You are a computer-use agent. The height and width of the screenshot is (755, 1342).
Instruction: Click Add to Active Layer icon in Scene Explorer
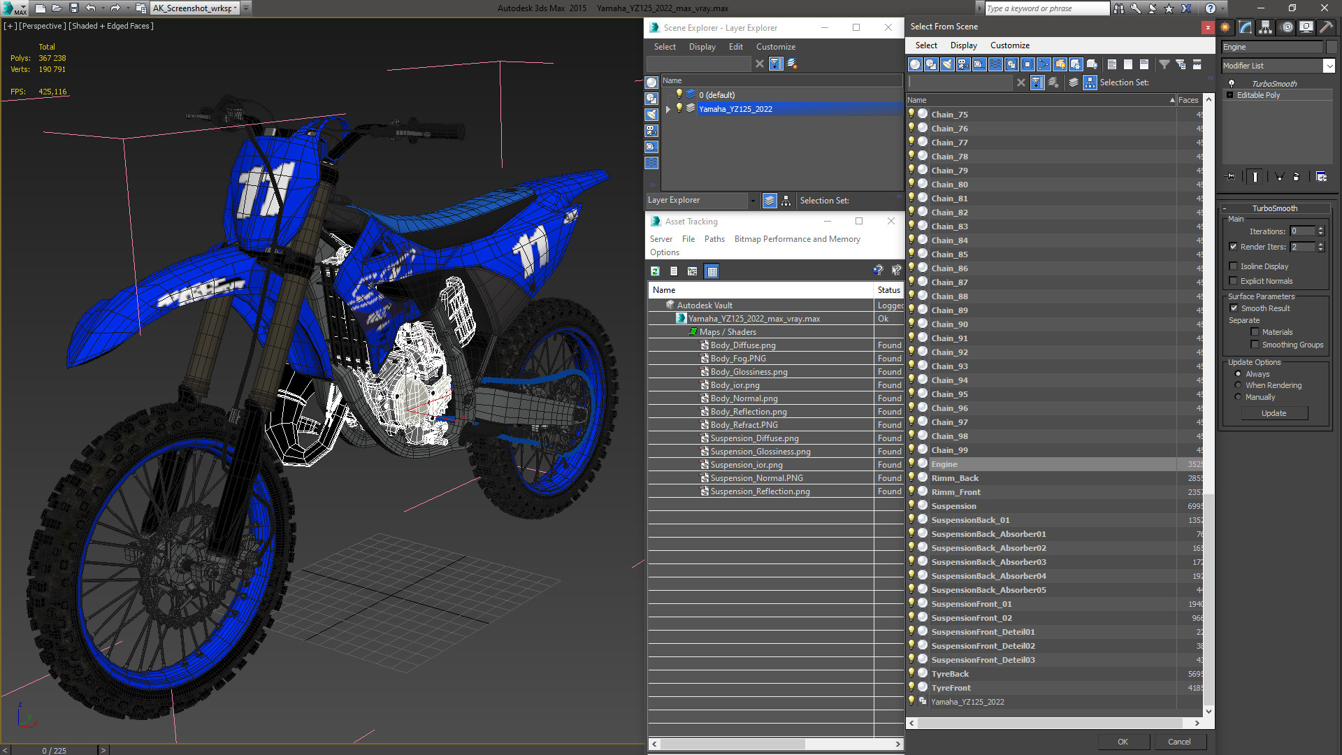792,64
